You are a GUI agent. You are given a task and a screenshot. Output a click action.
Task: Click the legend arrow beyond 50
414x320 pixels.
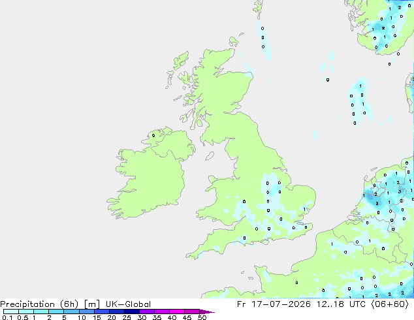pyautogui.click(x=207, y=312)
